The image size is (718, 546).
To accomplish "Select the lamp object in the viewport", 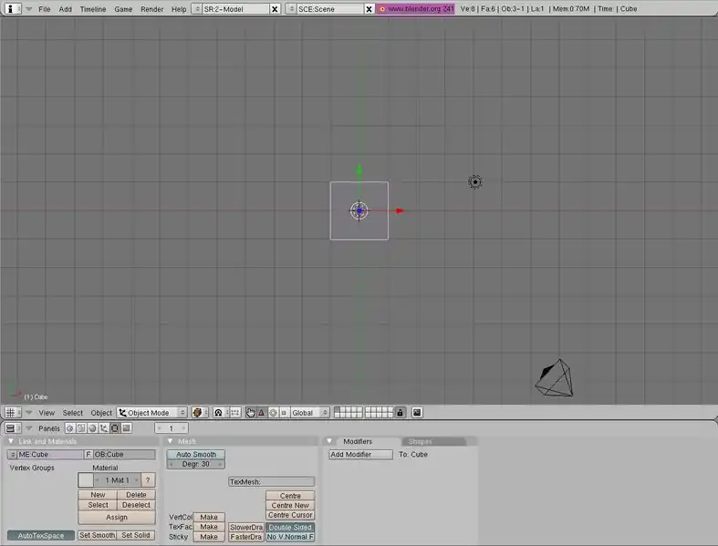I will tap(474, 182).
